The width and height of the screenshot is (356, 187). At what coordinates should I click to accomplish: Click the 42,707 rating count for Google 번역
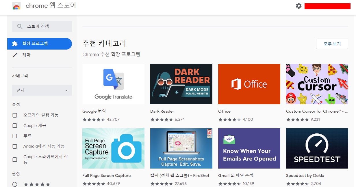(113, 119)
